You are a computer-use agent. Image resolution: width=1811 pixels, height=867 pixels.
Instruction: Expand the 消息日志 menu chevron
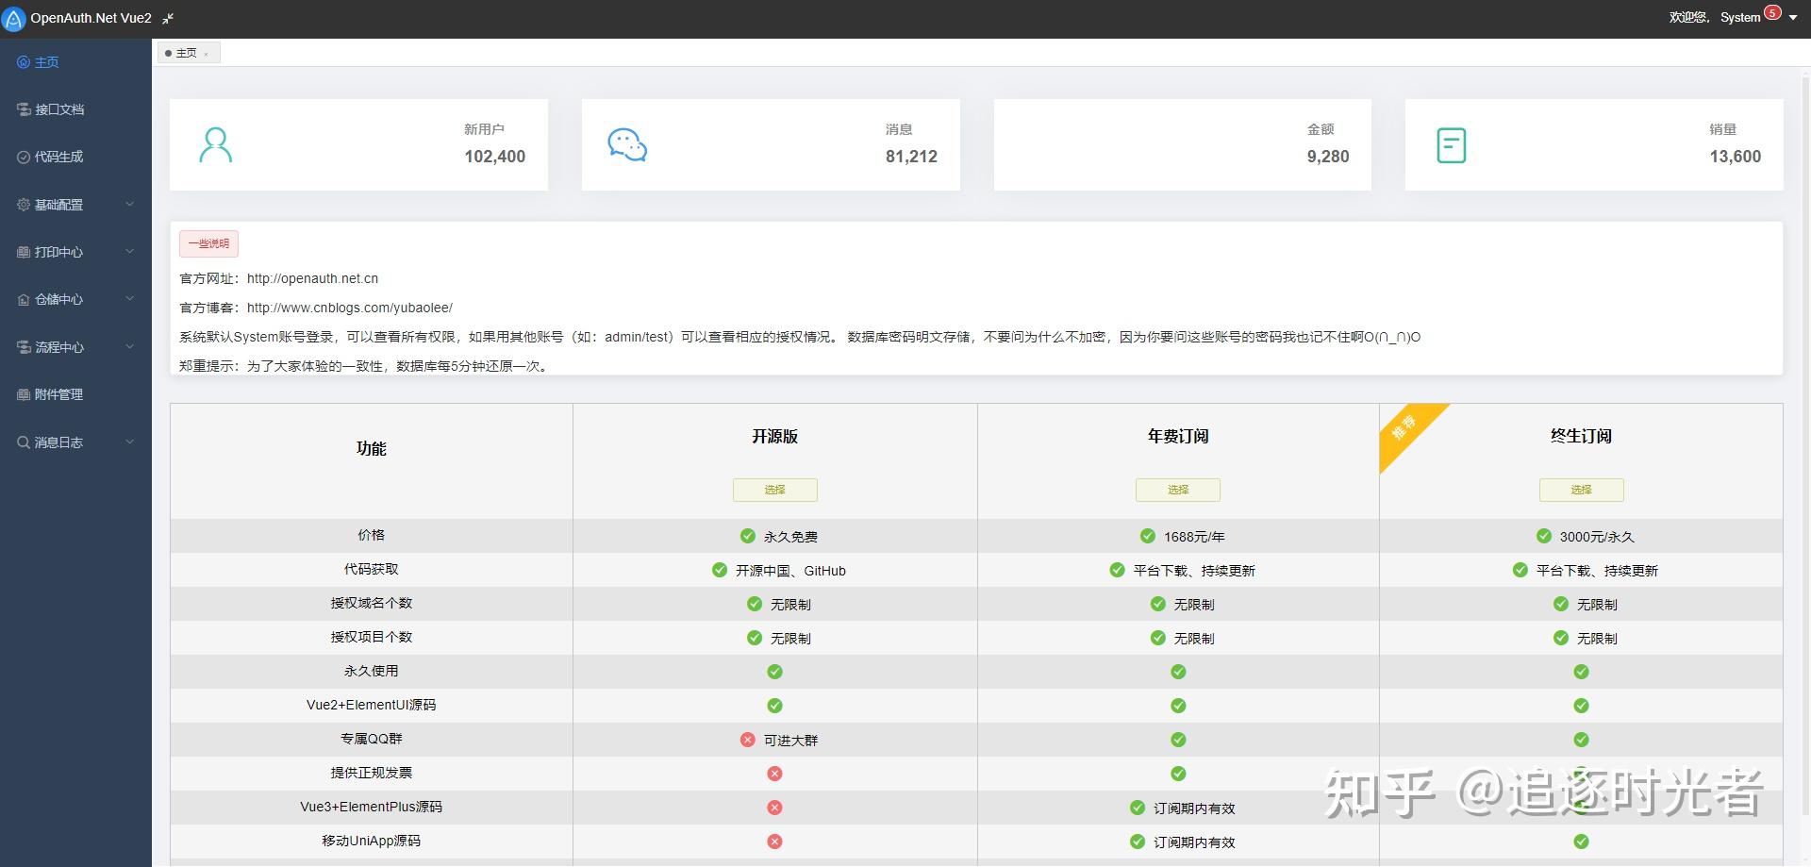129,442
